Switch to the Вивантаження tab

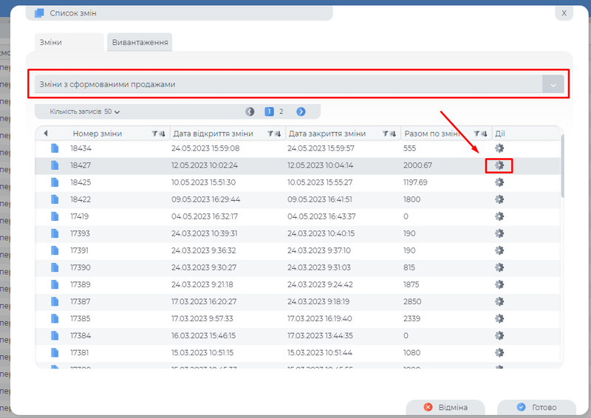pyautogui.click(x=140, y=42)
